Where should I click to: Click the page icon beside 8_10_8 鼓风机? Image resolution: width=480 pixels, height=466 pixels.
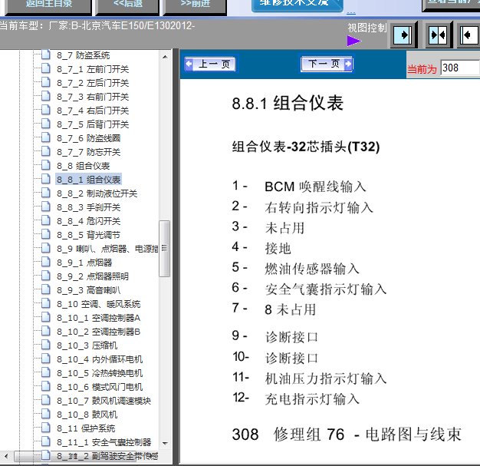pyautogui.click(x=45, y=414)
